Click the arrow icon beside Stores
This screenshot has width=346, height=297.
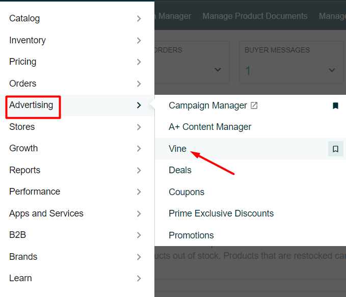pyautogui.click(x=139, y=127)
